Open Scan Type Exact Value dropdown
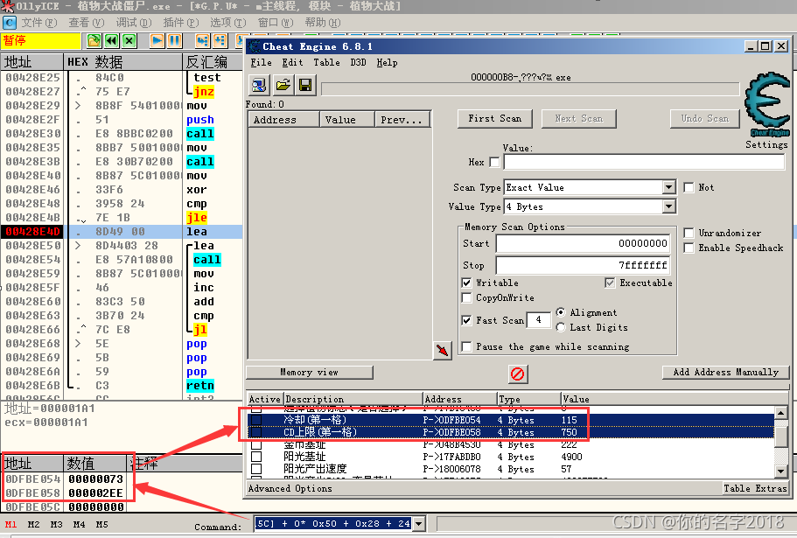The width and height of the screenshot is (797, 538). click(x=669, y=187)
